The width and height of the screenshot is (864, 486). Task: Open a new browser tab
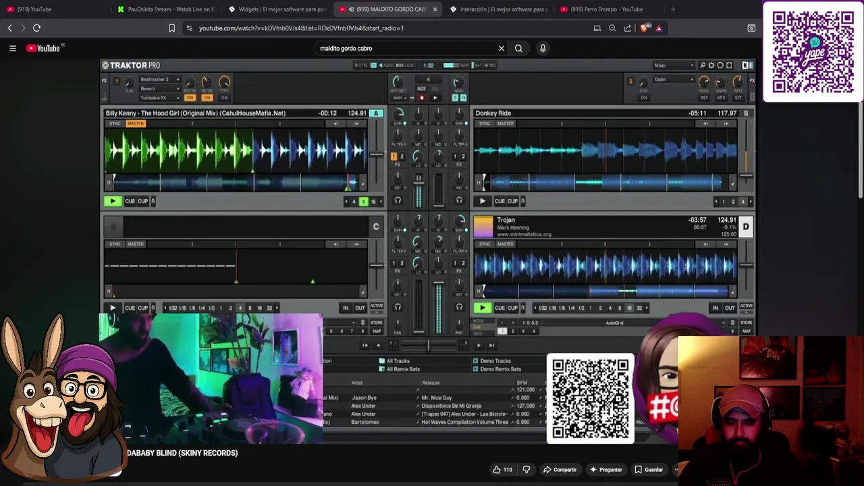click(673, 9)
